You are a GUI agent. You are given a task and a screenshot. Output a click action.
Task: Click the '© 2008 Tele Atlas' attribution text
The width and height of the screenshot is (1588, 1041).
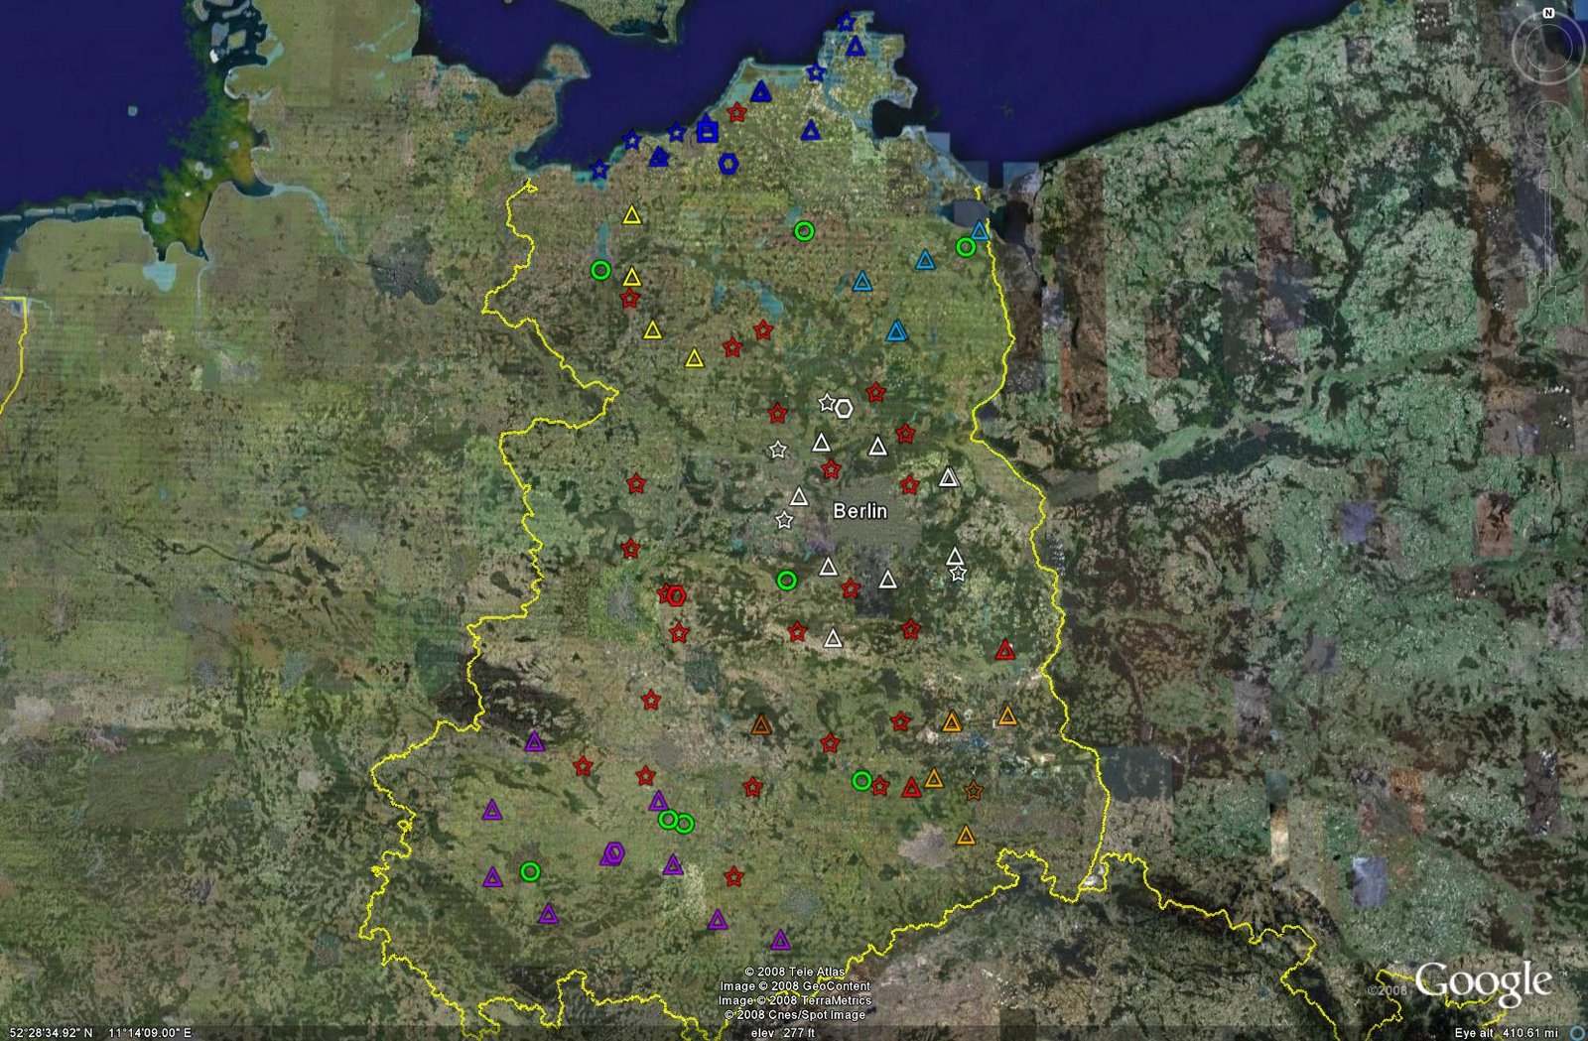pos(795,973)
